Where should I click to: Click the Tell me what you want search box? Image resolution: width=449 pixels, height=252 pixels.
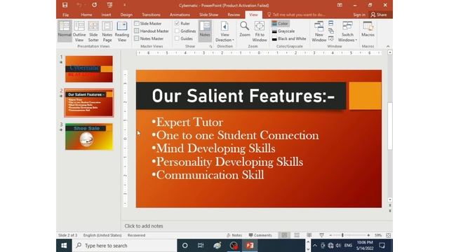tap(296, 15)
